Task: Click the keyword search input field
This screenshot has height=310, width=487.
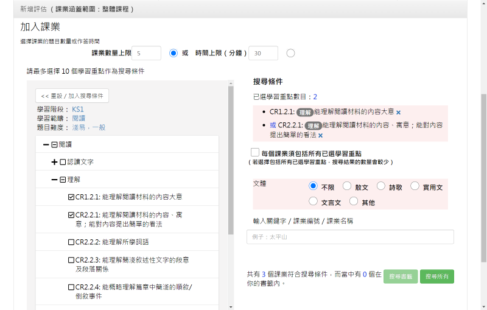Action: (x=350, y=237)
